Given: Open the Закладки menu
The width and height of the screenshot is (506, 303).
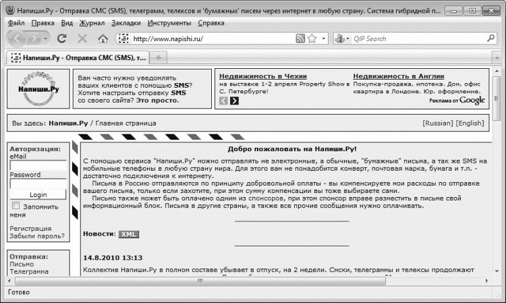Looking at the screenshot, I should (126, 23).
